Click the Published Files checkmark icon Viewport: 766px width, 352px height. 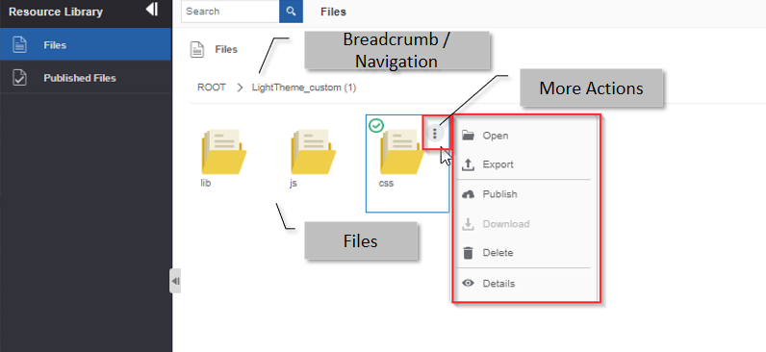tap(19, 78)
